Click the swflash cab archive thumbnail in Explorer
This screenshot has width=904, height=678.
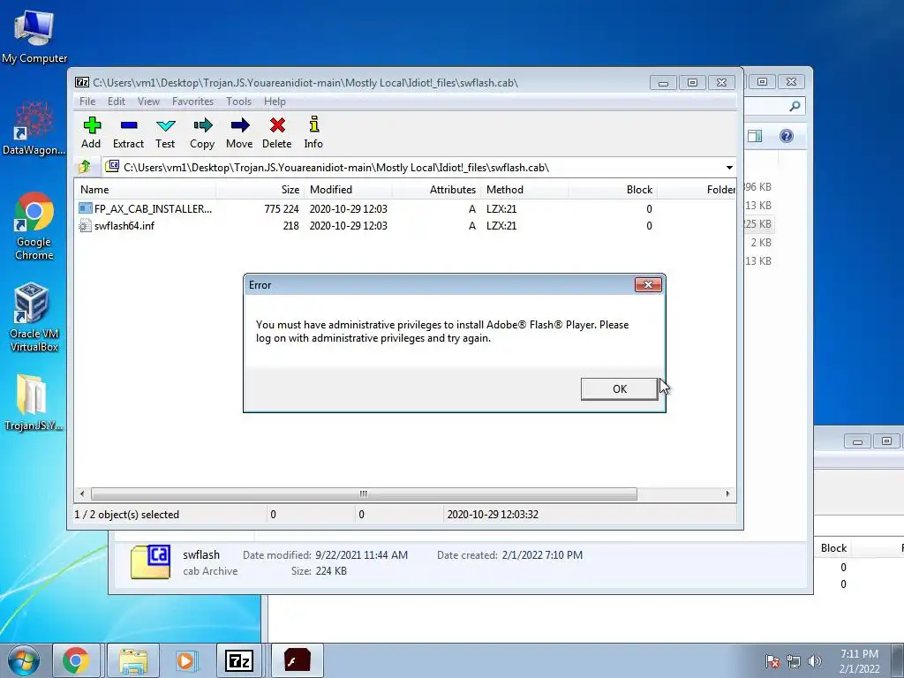(x=151, y=561)
